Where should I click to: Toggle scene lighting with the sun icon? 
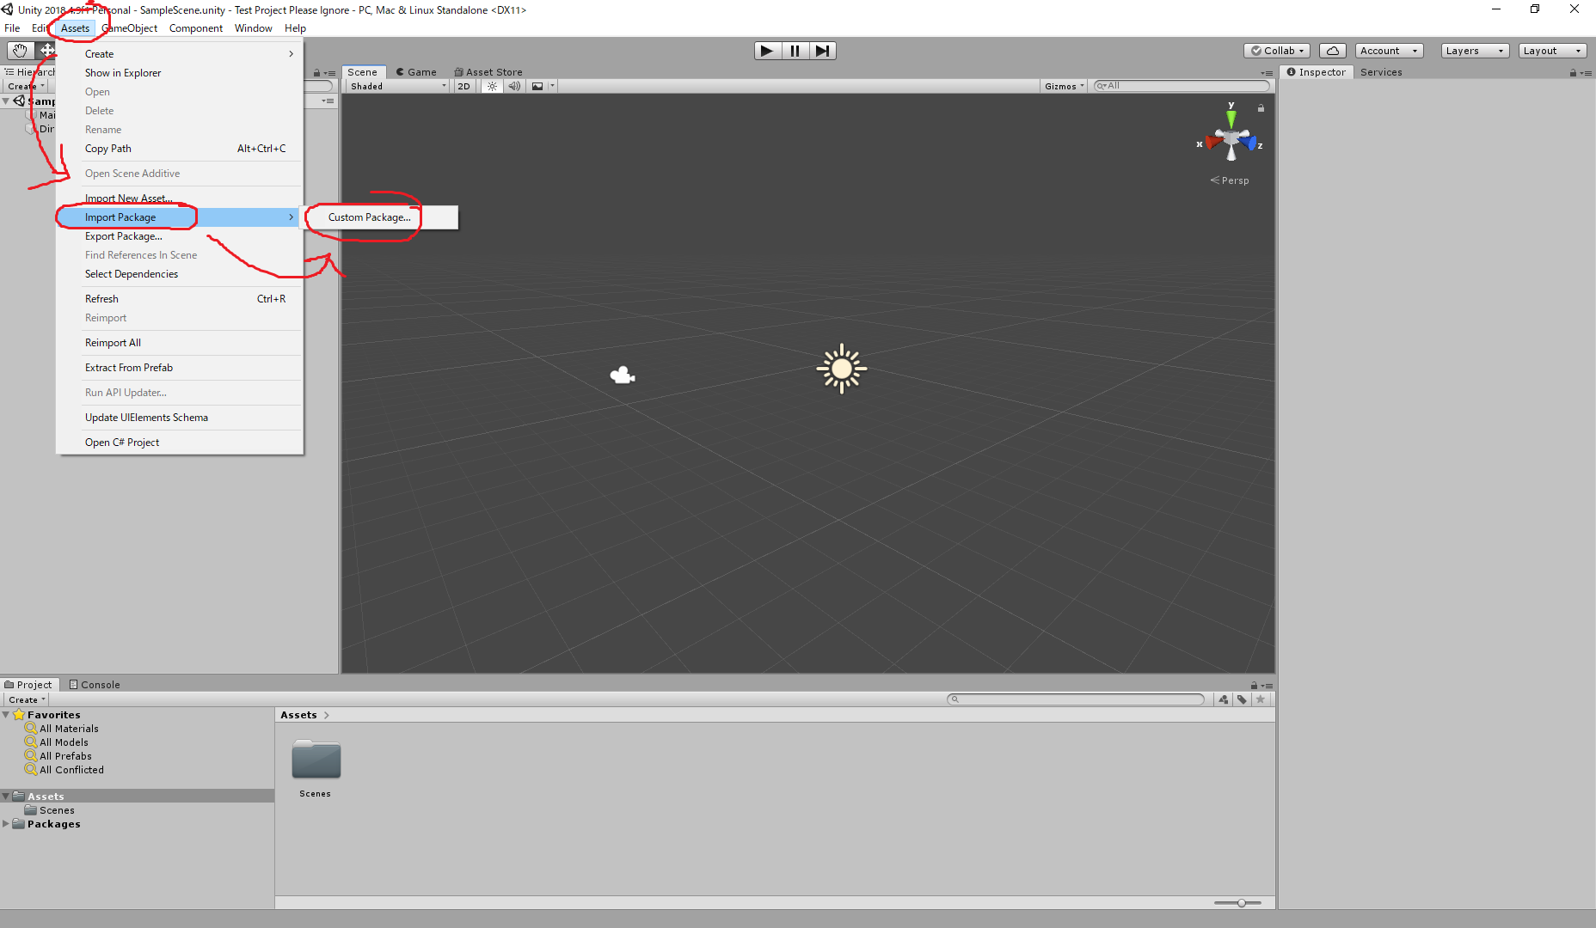pos(491,85)
